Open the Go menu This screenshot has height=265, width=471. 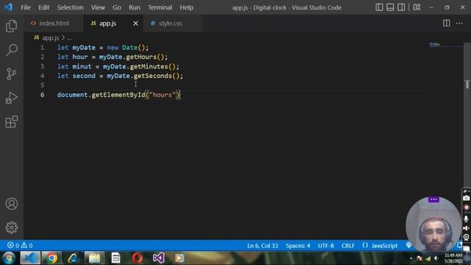point(117,7)
